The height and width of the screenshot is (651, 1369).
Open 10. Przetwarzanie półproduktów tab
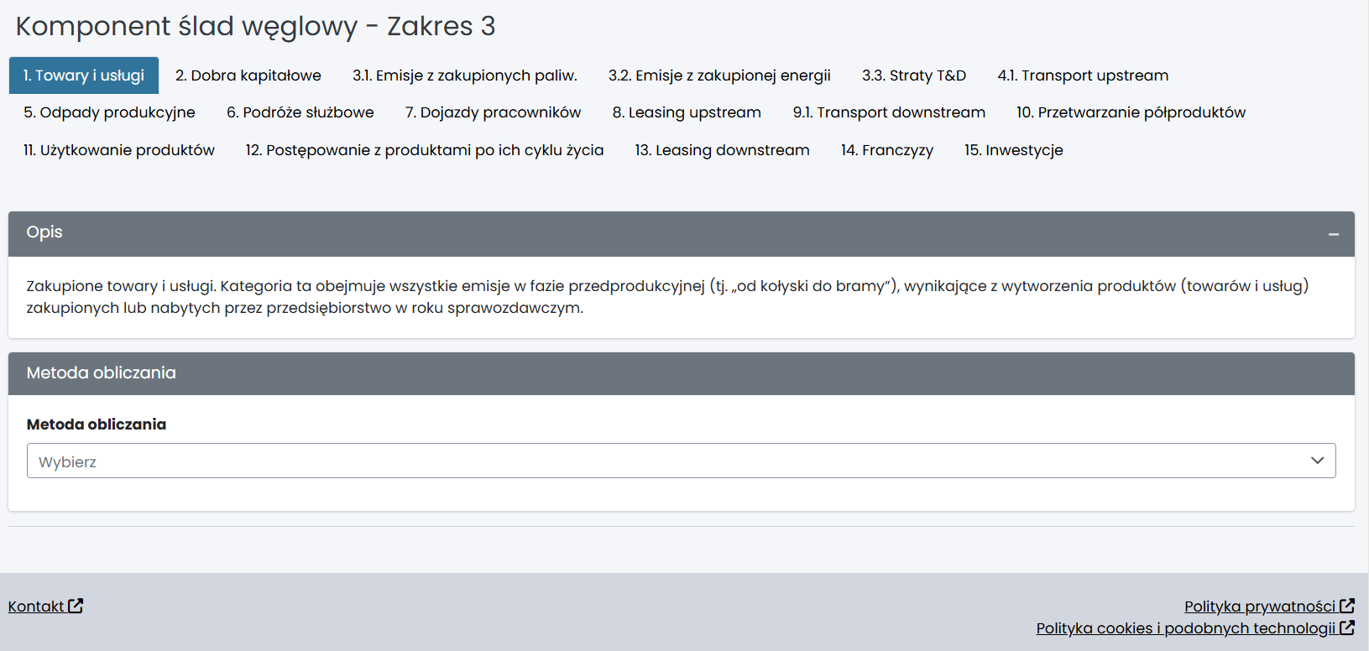click(x=1131, y=112)
